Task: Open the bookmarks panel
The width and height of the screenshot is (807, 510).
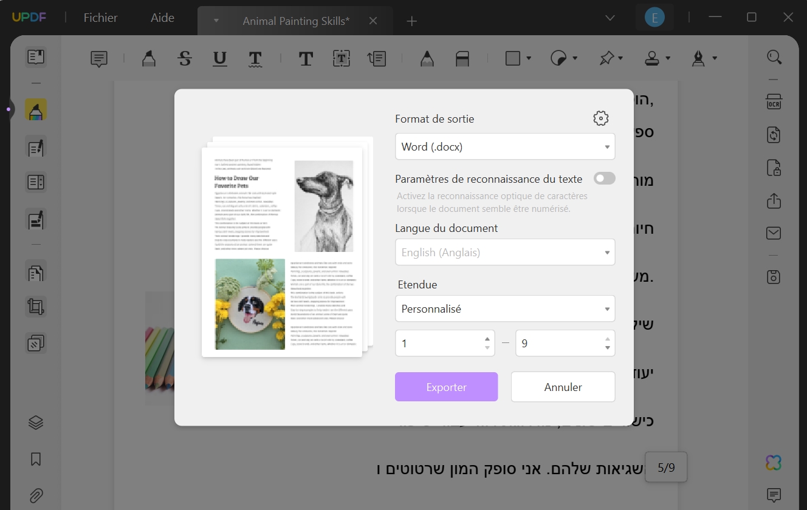Action: pos(35,459)
